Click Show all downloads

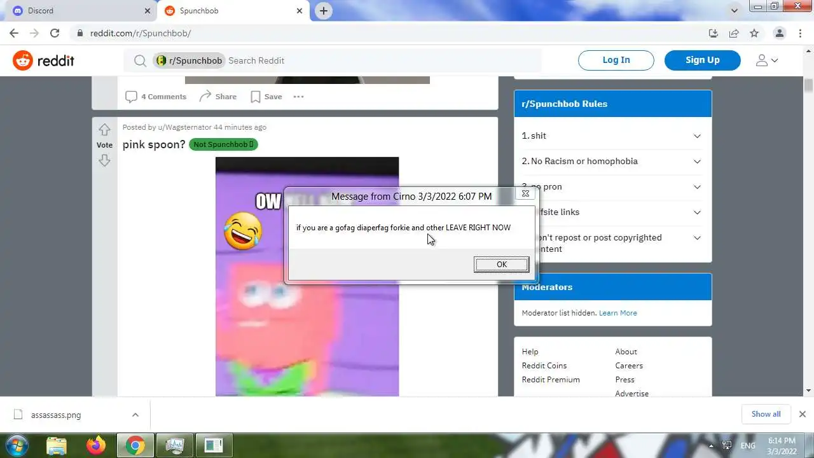(x=766, y=414)
